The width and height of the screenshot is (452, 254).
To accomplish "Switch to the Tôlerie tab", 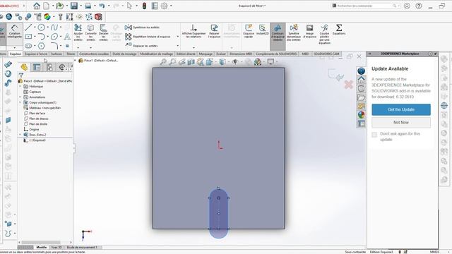I will coord(71,54).
